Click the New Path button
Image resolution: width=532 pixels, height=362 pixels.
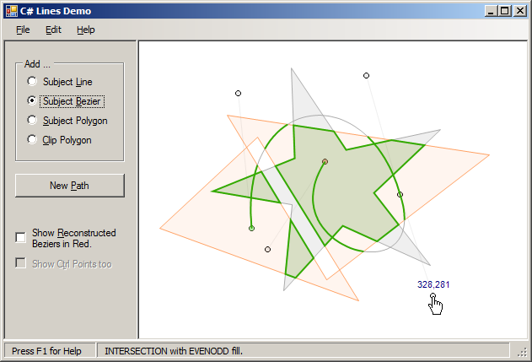click(x=70, y=186)
